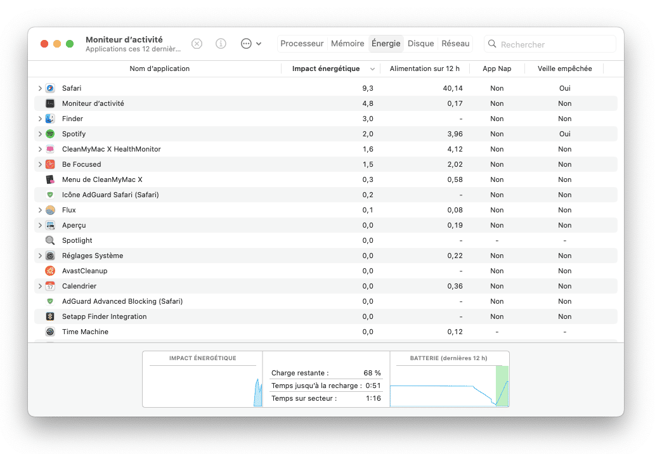
Task: Click the Calendrier app icon
Action: pos(50,286)
